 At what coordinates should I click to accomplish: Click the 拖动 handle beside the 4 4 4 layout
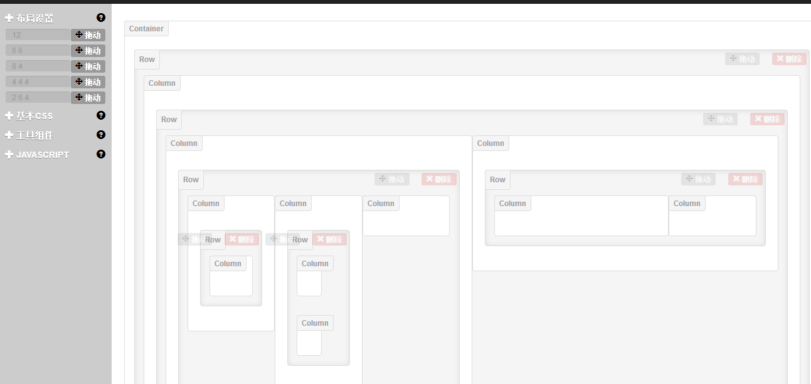88,82
